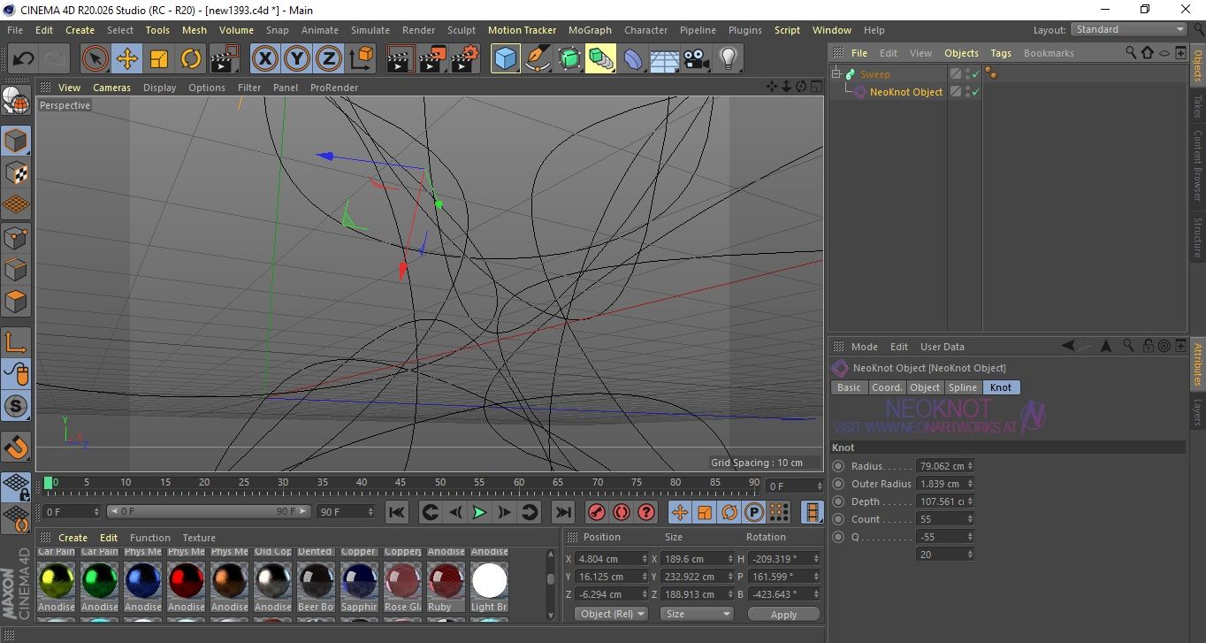Open the spline Pen tool
This screenshot has width=1206, height=643.
pos(538,59)
